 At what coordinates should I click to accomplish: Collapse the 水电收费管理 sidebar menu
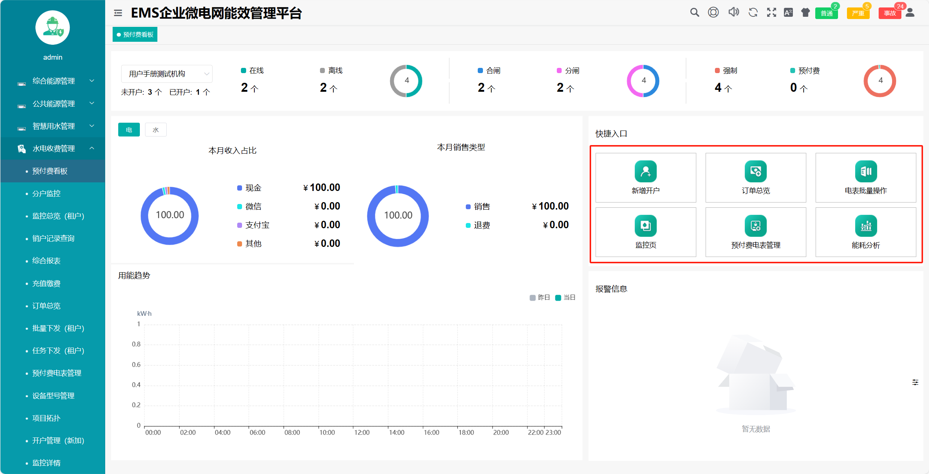point(53,148)
